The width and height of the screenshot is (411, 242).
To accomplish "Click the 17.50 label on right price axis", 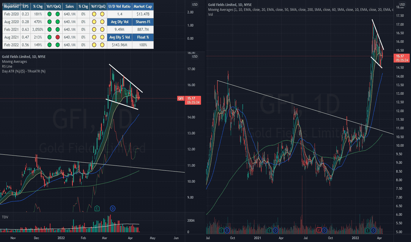I will pos(400,16).
